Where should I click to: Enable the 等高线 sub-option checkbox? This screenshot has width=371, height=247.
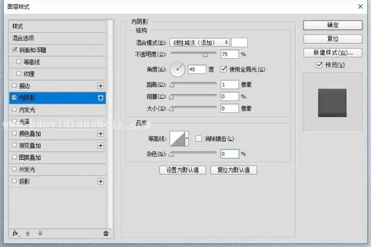19,61
